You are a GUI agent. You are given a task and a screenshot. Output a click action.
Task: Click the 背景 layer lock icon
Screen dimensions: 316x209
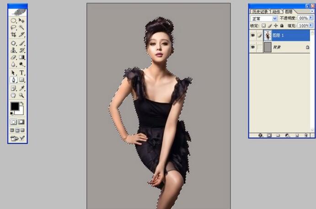point(307,47)
